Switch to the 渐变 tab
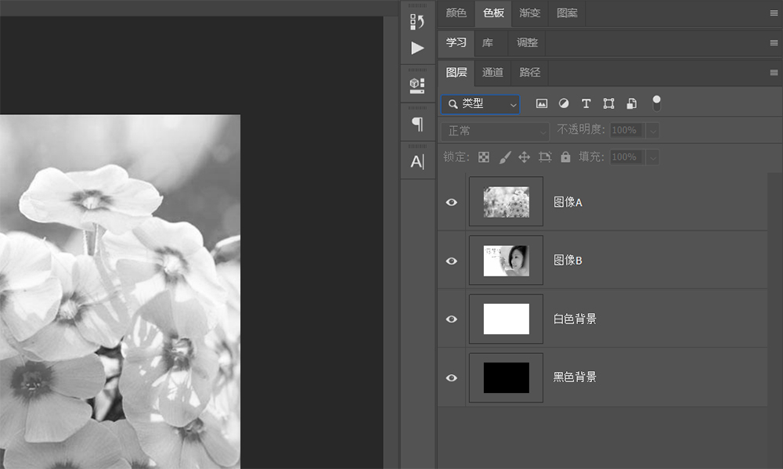Viewport: 783px width, 469px height. pos(530,13)
